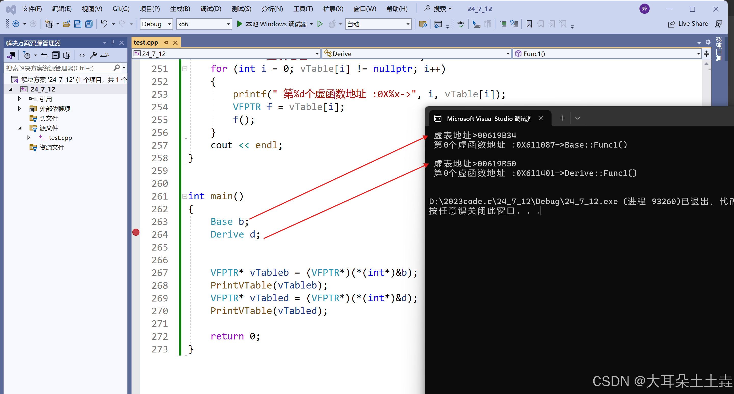Toggle the breakpoint on line 264
Image resolution: width=734 pixels, height=394 pixels.
(136, 232)
